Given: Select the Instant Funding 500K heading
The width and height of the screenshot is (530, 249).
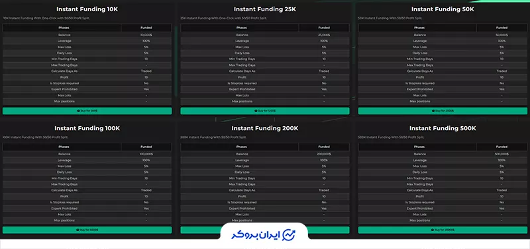Looking at the screenshot, I should point(443,128).
